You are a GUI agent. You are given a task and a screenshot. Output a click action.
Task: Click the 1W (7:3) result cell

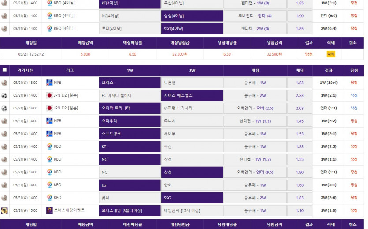[x=329, y=146]
